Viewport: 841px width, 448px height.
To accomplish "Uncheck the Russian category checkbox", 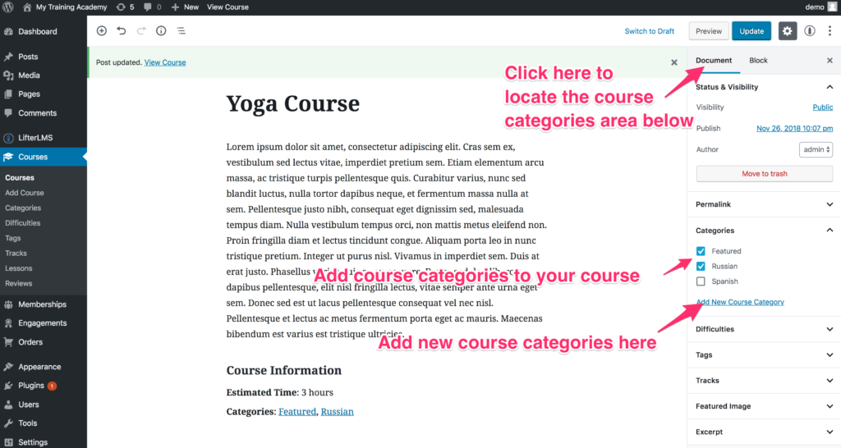I will click(701, 267).
